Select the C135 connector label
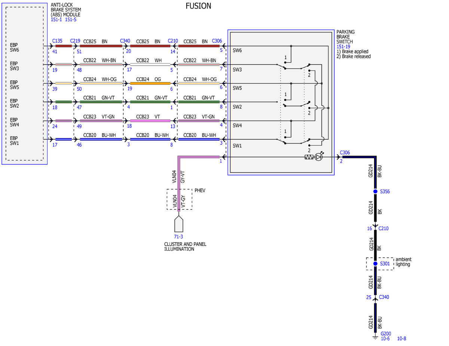 coord(57,41)
